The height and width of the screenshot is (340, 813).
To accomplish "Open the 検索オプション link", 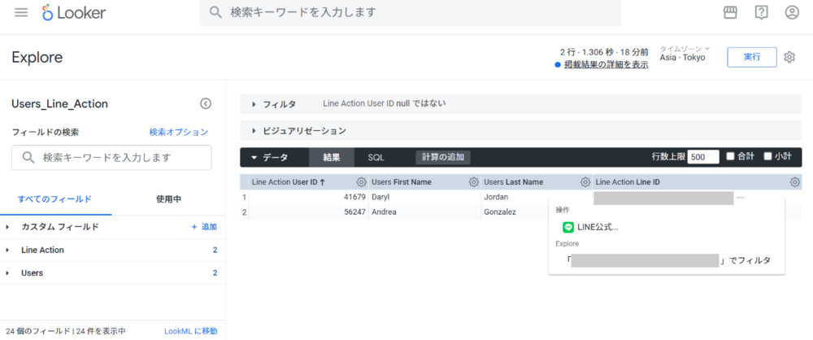I will (x=179, y=132).
